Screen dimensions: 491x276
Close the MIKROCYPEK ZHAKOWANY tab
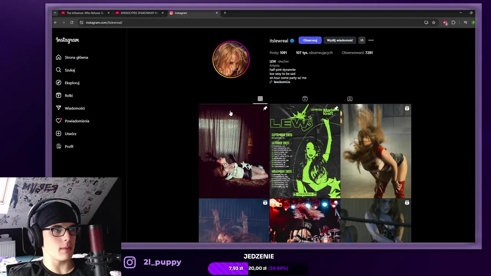163,13
